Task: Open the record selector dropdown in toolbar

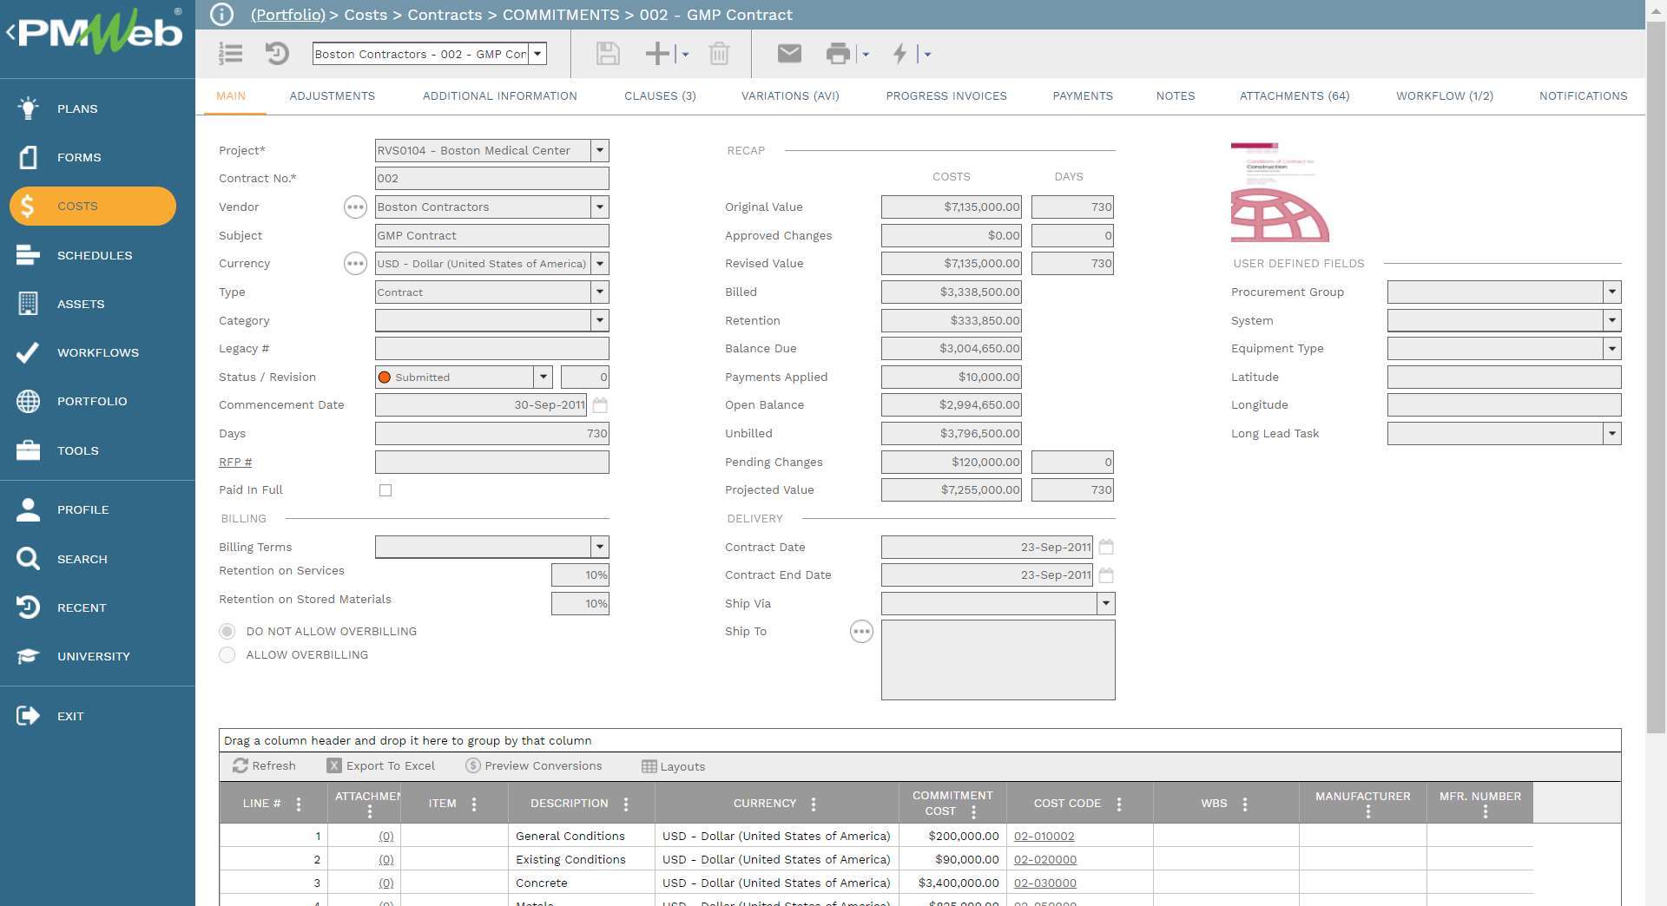Action: [538, 54]
